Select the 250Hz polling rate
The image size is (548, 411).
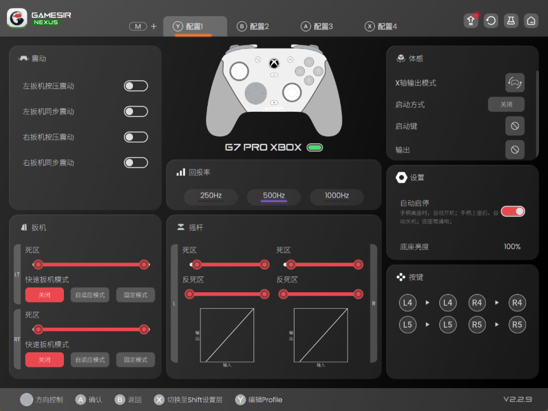[x=211, y=196]
